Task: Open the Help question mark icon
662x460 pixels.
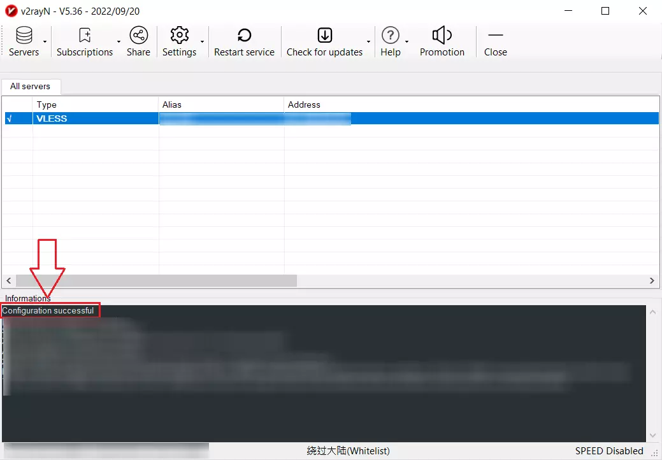Action: click(390, 36)
